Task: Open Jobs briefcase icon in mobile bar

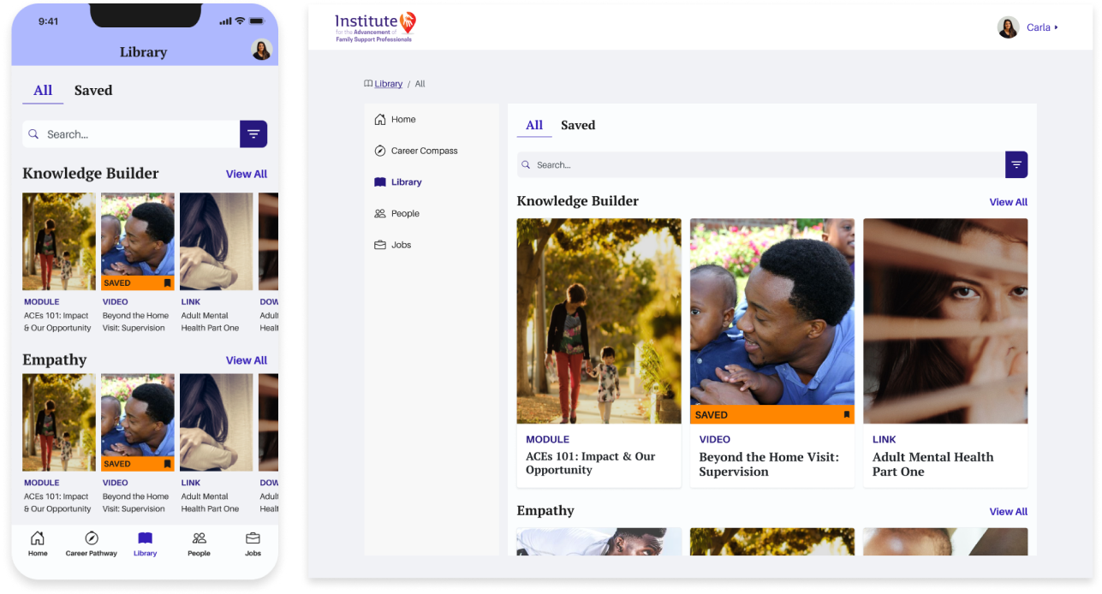Action: [x=253, y=539]
